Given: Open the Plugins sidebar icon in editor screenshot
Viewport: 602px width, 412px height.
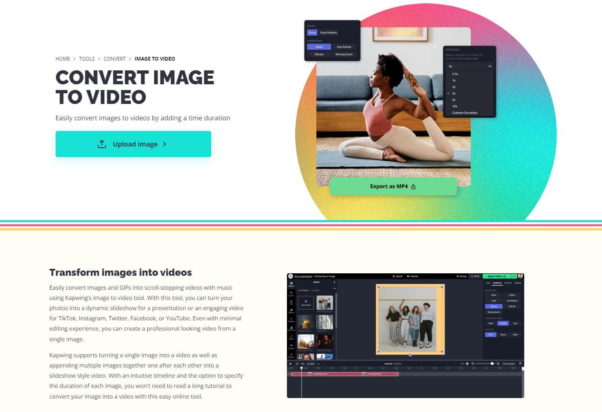Looking at the screenshot, I should point(291,355).
